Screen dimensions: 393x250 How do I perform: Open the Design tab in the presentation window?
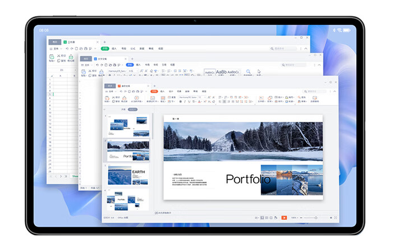tap(171, 91)
